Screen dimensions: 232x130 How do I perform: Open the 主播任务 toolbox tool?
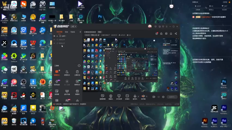click(x=77, y=73)
